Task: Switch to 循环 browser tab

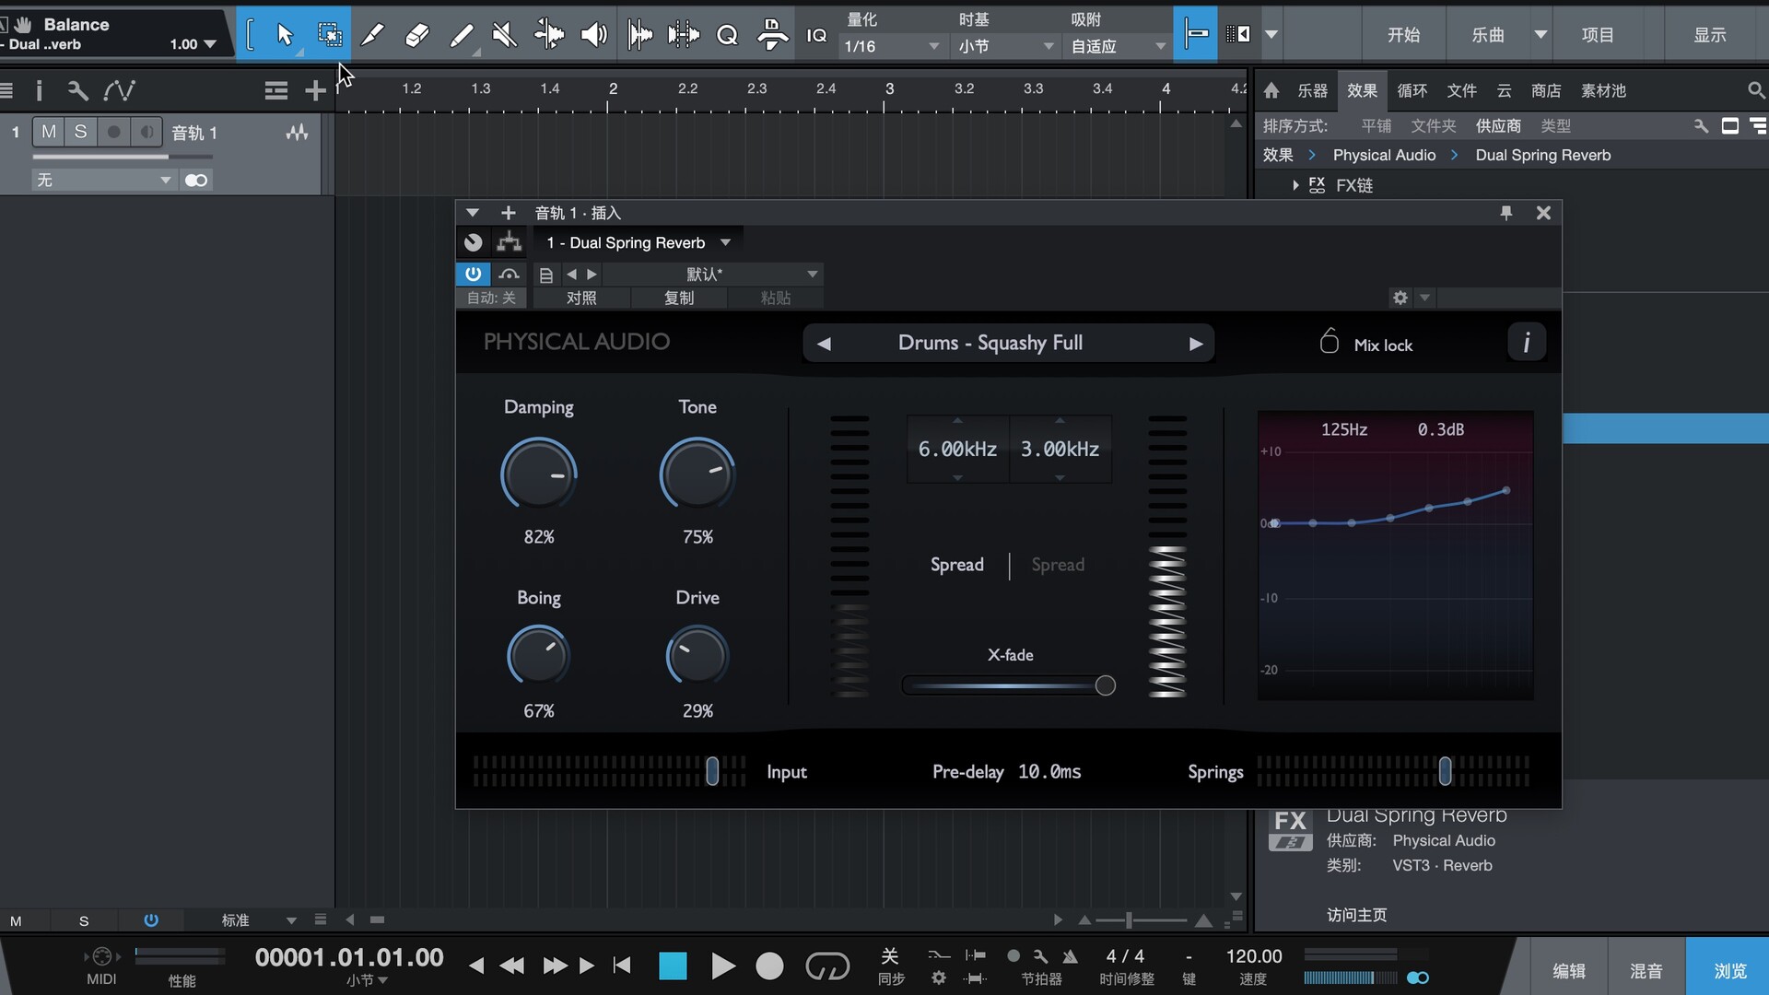Action: [x=1412, y=90]
